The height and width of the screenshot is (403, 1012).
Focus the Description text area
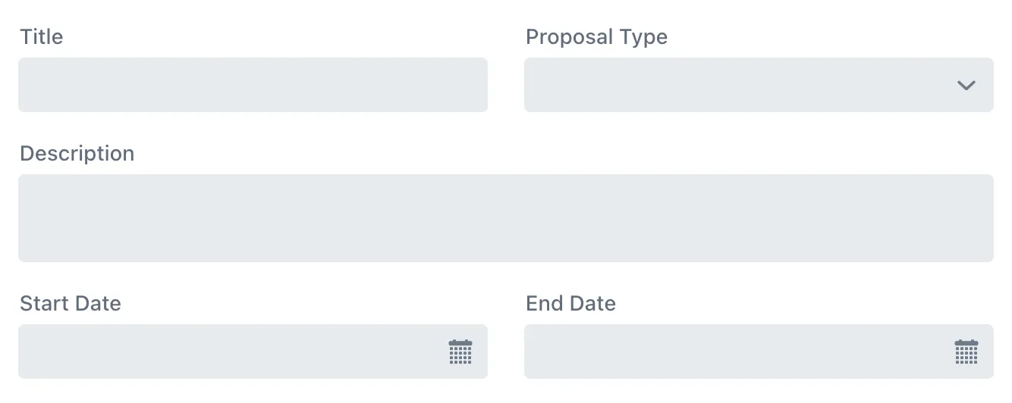coord(505,218)
